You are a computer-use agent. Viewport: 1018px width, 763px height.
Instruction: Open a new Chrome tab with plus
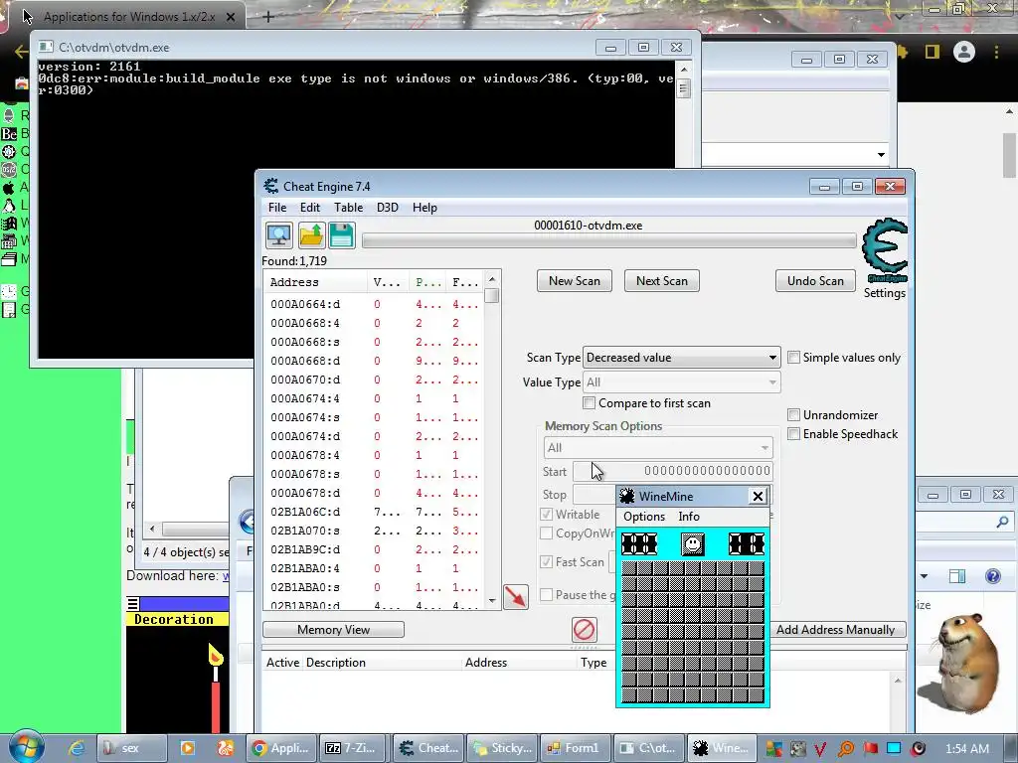point(267,17)
